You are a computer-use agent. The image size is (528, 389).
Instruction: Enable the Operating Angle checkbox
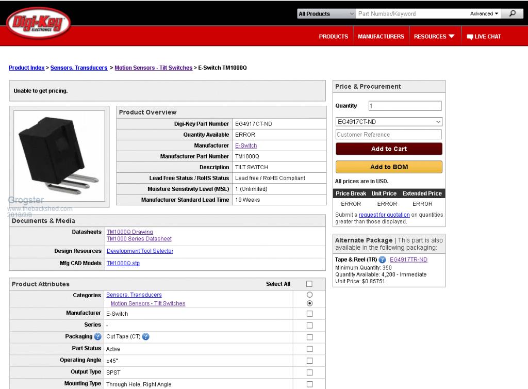click(309, 361)
